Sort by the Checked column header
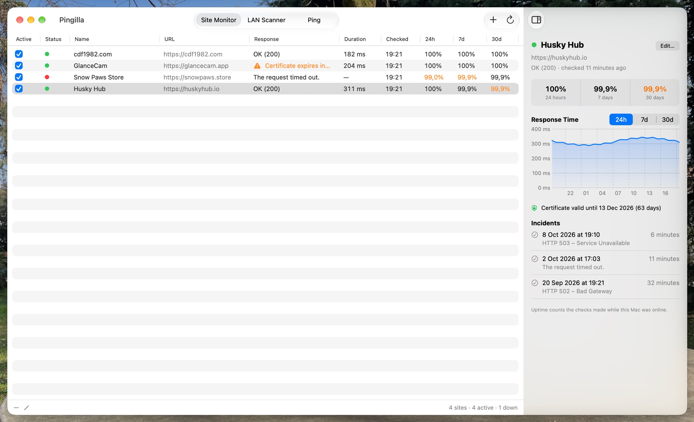The image size is (694, 422). click(397, 39)
